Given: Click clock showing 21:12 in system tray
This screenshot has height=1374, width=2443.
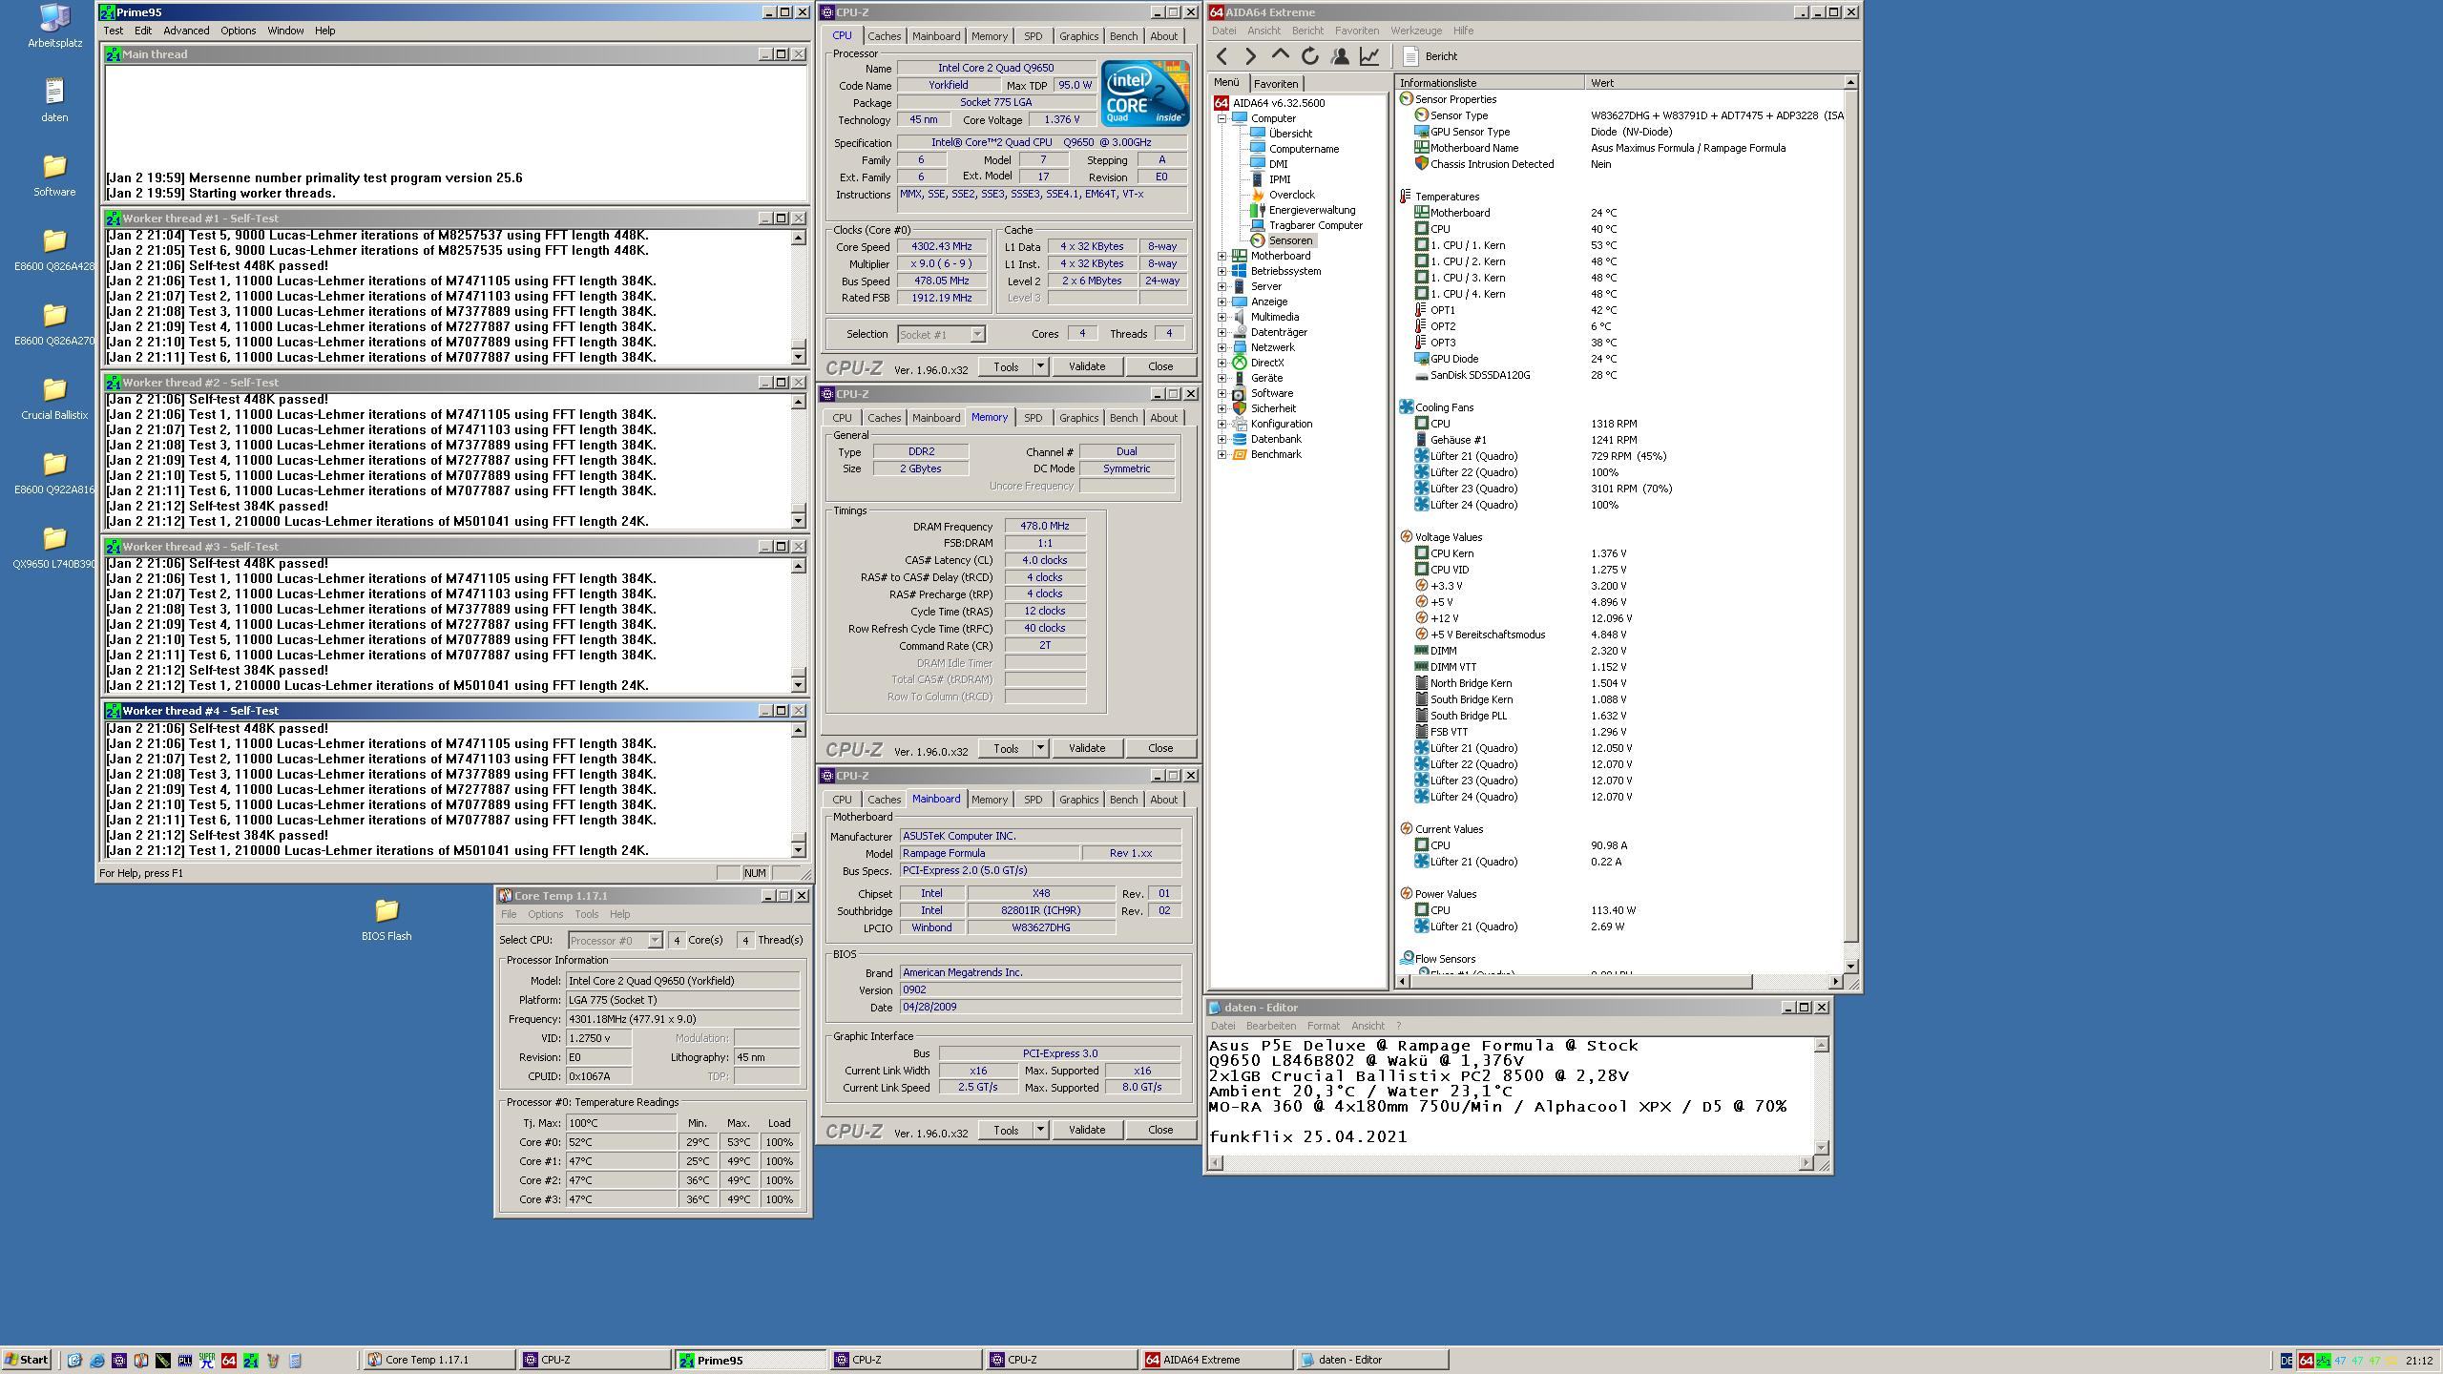Looking at the screenshot, I should pyautogui.click(x=2418, y=1361).
